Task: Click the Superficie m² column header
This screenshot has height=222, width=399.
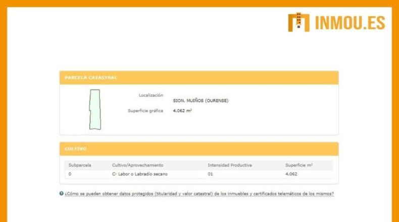Action: (299, 165)
